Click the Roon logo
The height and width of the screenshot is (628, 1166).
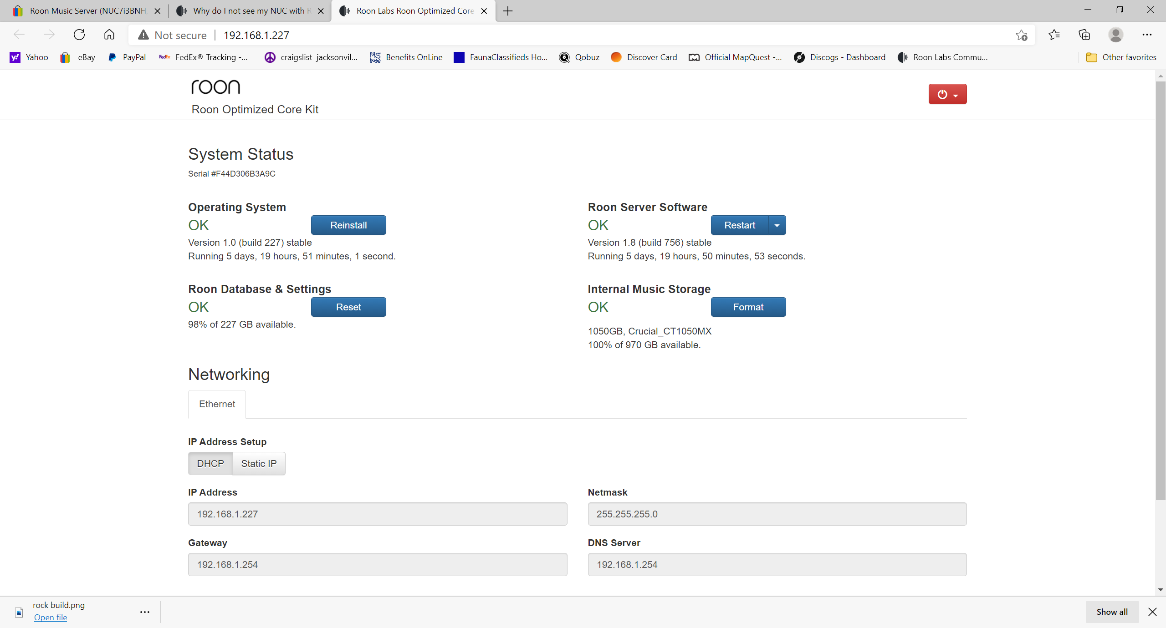point(215,87)
